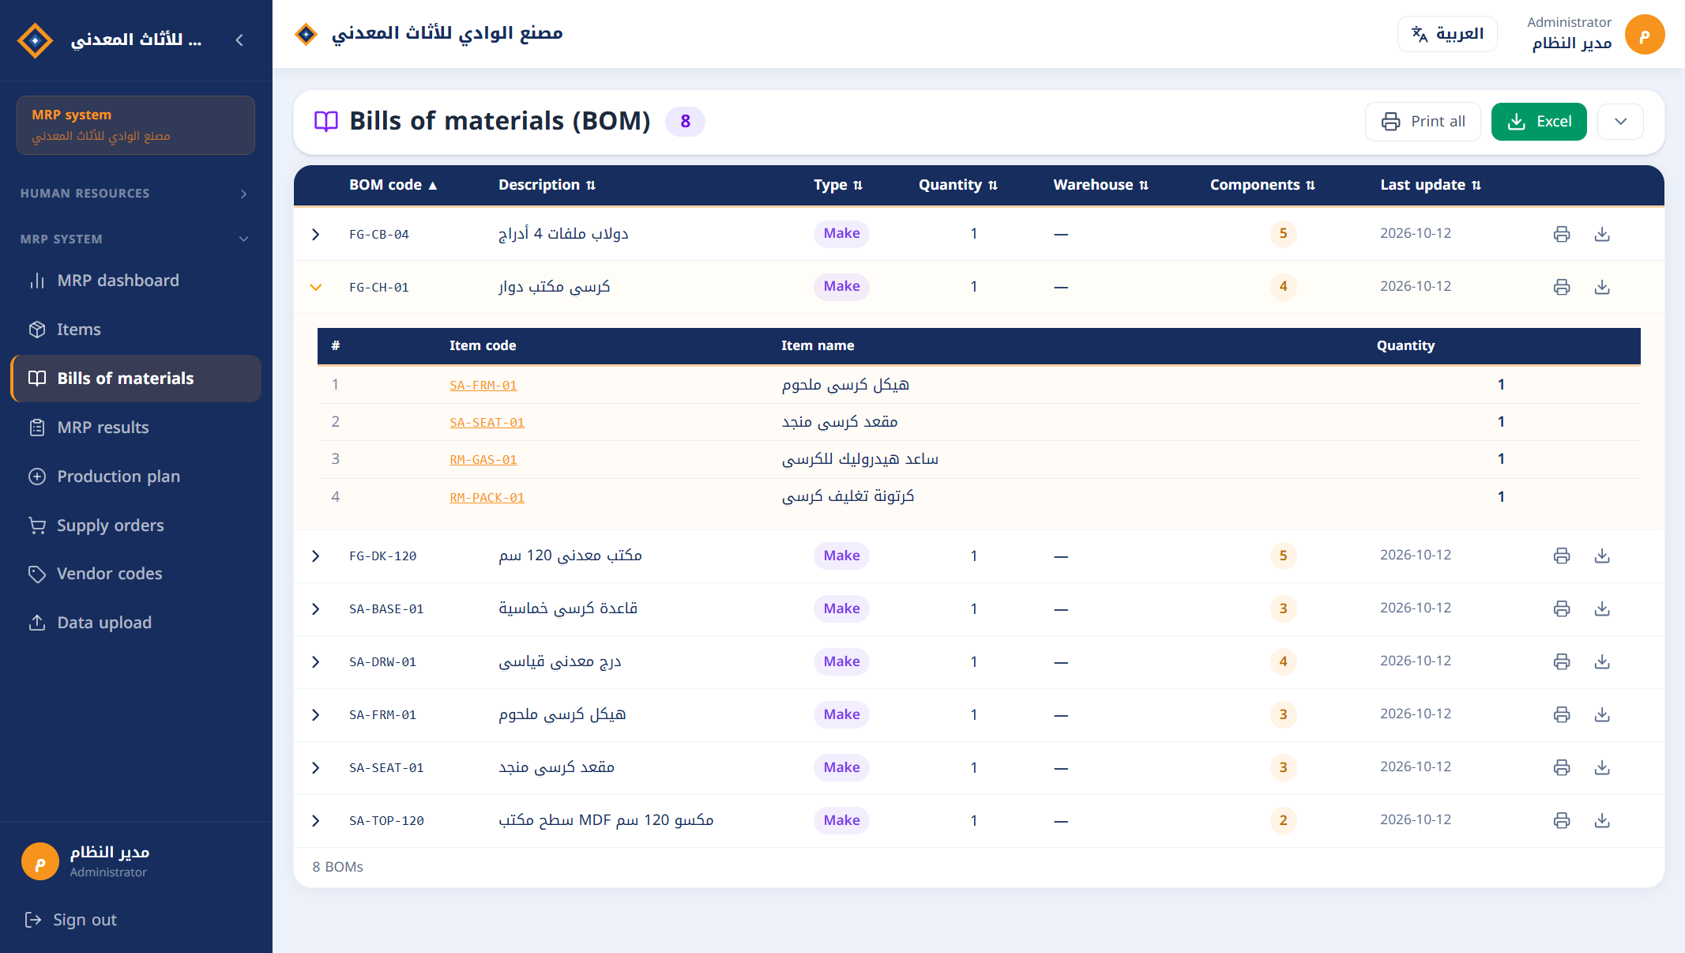Download the SA-TOP-120 BOM

[1602, 820]
